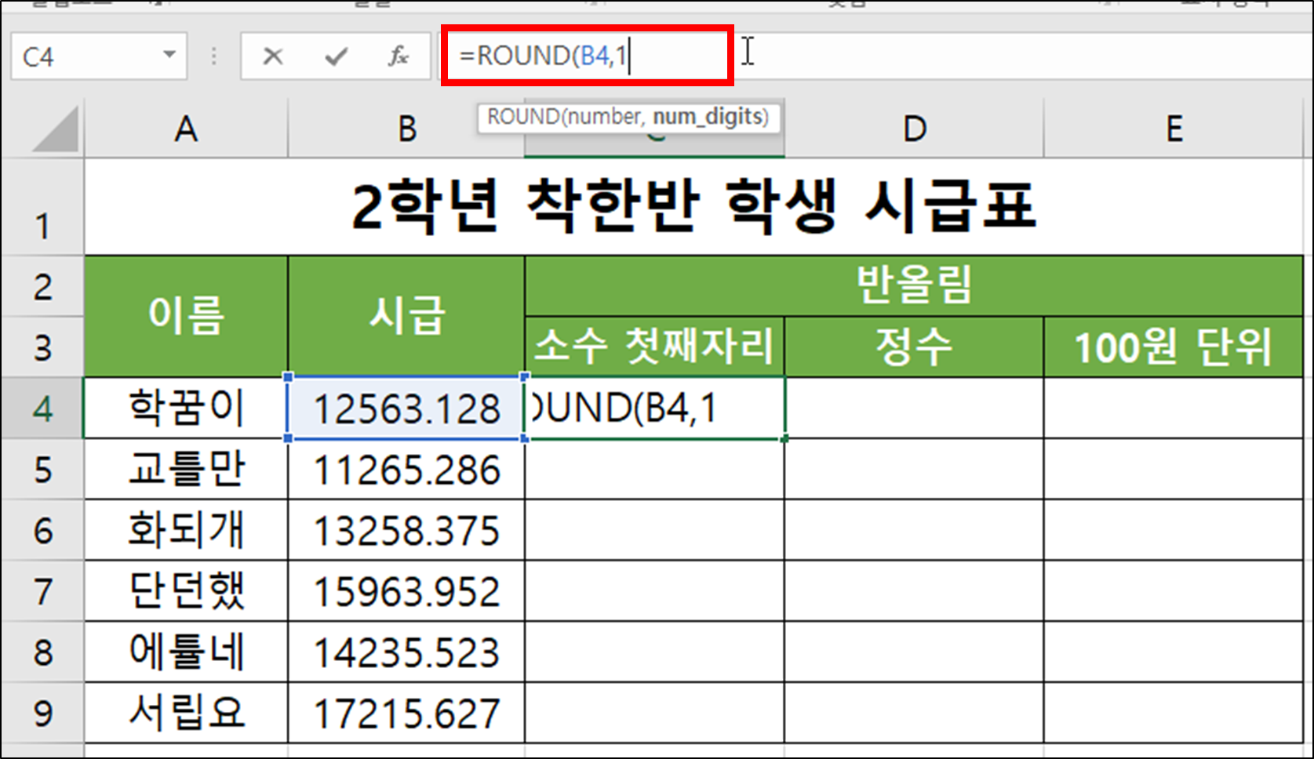Image resolution: width=1314 pixels, height=759 pixels.
Task: Select row 4 header
Action: tap(43, 408)
